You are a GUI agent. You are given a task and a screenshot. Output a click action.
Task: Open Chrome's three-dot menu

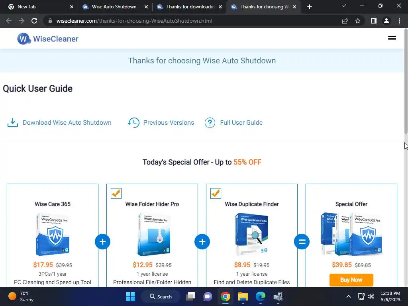click(x=399, y=21)
